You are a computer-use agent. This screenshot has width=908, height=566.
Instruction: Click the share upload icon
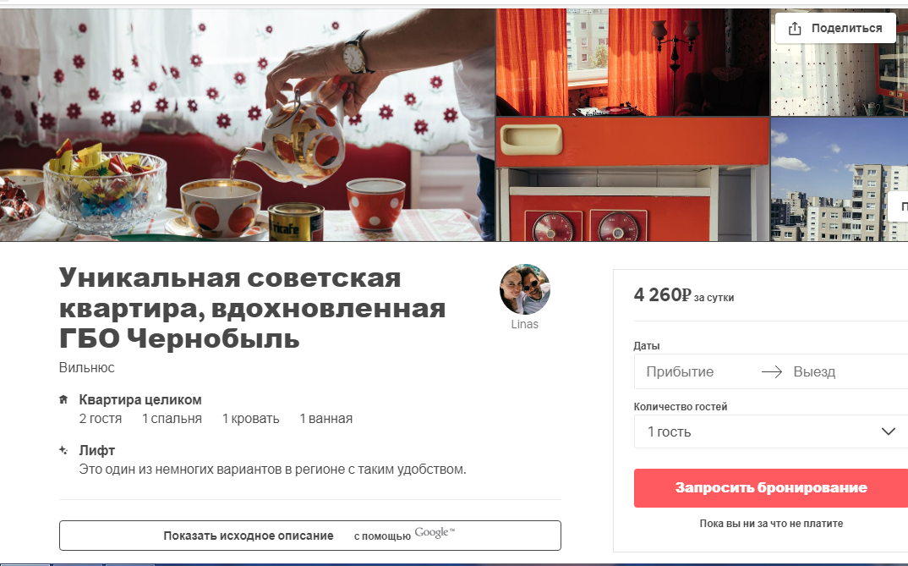(795, 29)
